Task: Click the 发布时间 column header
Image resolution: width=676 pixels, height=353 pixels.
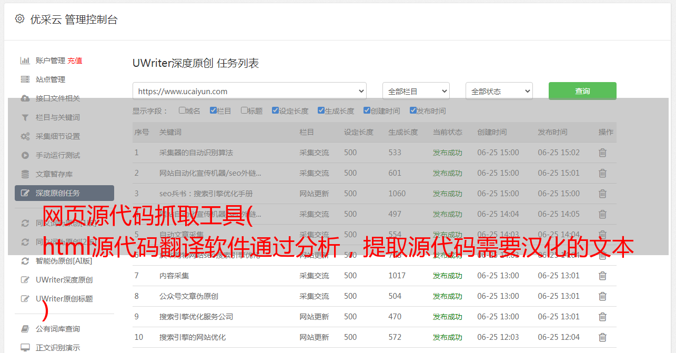Action: pos(552,132)
